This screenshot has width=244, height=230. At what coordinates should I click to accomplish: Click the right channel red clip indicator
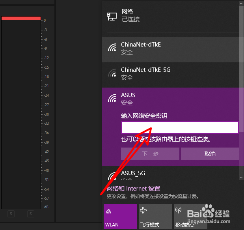[31, 18]
